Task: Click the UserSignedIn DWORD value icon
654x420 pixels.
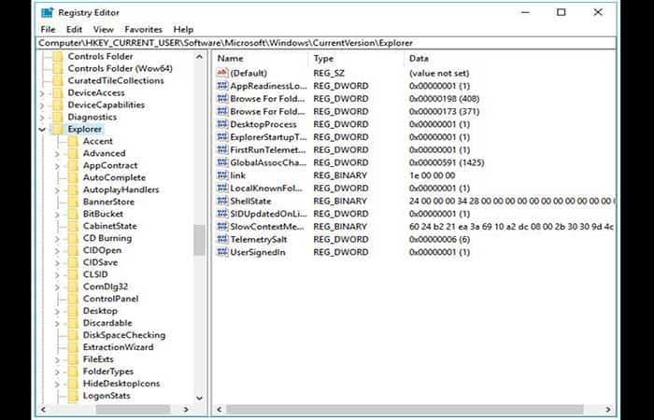Action: click(222, 252)
